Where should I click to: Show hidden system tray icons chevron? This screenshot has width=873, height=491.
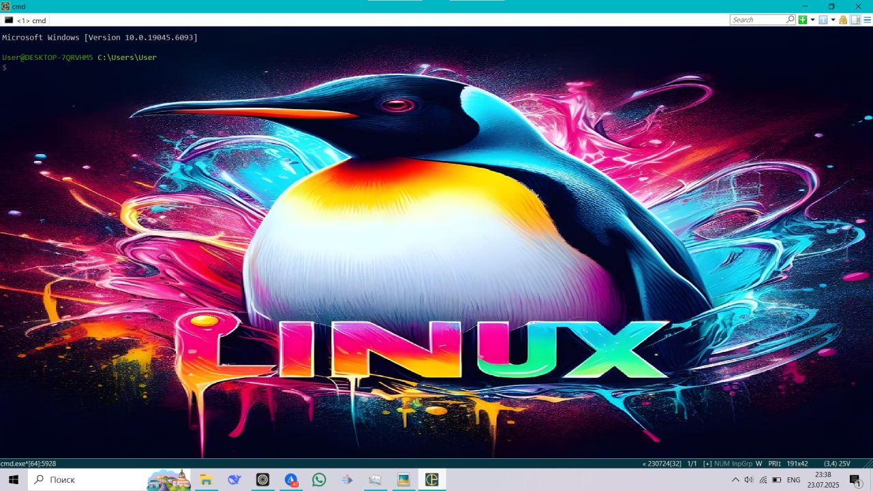(x=735, y=480)
